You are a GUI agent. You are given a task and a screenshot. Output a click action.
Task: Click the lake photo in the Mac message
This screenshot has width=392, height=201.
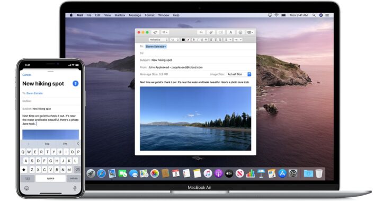[x=195, y=119]
